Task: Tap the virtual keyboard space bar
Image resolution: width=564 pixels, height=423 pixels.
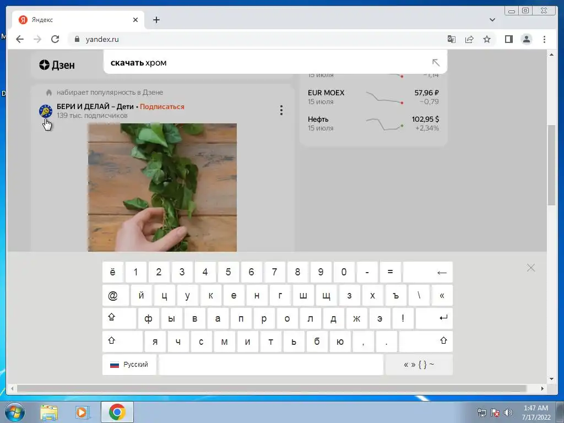Action: (271, 365)
